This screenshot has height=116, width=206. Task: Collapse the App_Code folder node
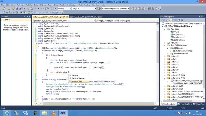click(x=165, y=29)
